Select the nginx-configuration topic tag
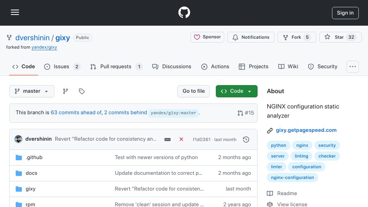The width and height of the screenshot is (368, 207). tap(292, 177)
